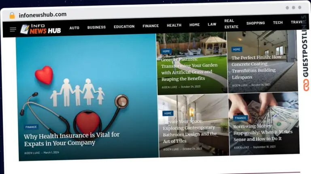Open the hamburger menu icon
This screenshot has width=311, height=174.
13,30
